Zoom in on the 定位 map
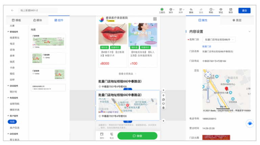 coord(208,80)
